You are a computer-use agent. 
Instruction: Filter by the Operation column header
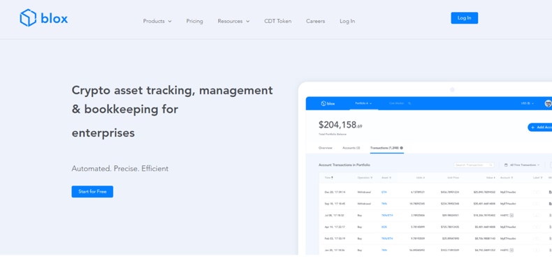click(x=365, y=178)
